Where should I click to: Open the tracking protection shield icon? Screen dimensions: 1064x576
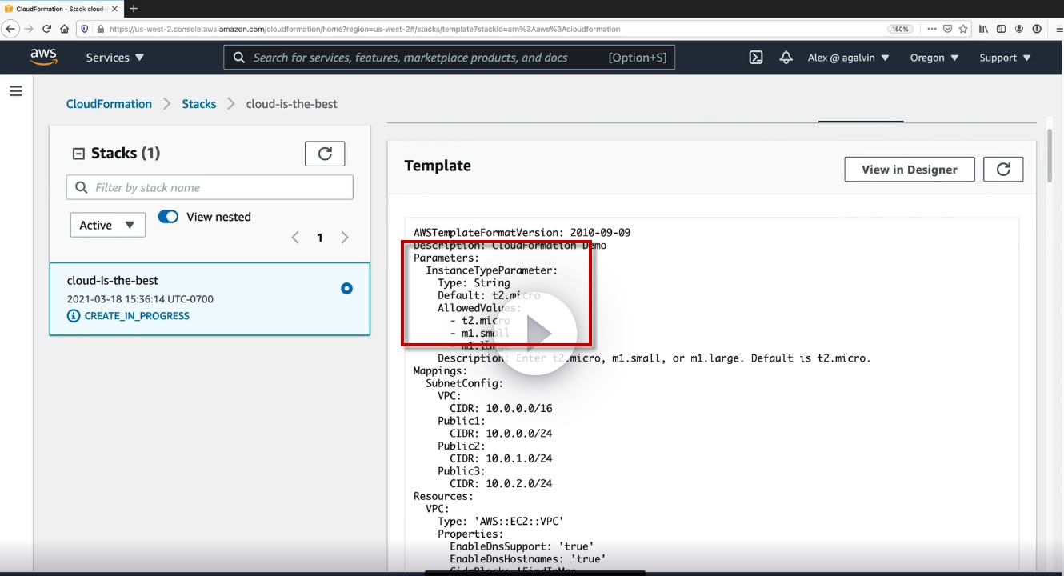tap(85, 29)
